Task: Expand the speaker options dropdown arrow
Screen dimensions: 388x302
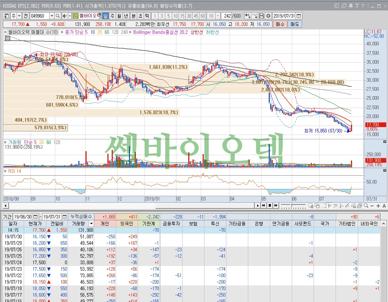Action: click(x=70, y=16)
